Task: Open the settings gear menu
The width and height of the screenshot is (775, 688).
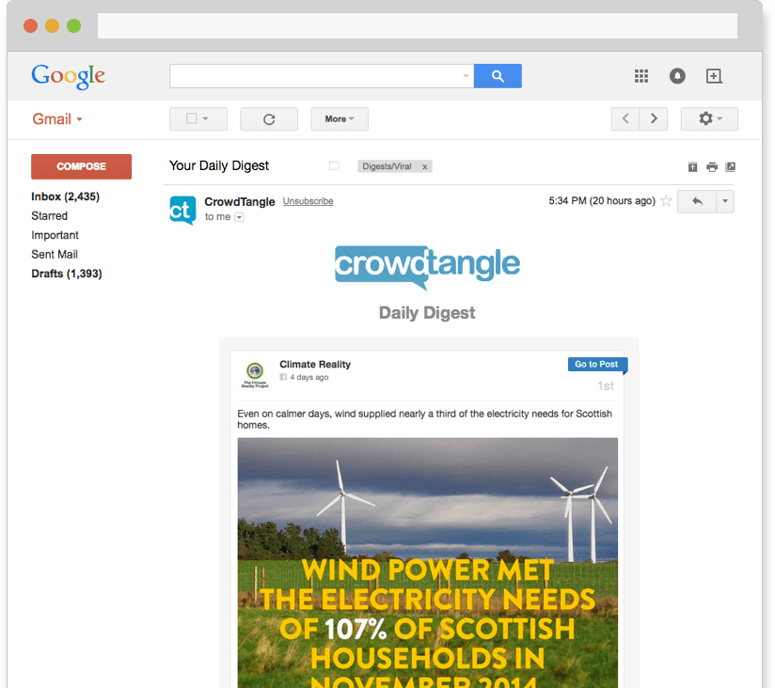Action: click(x=709, y=119)
